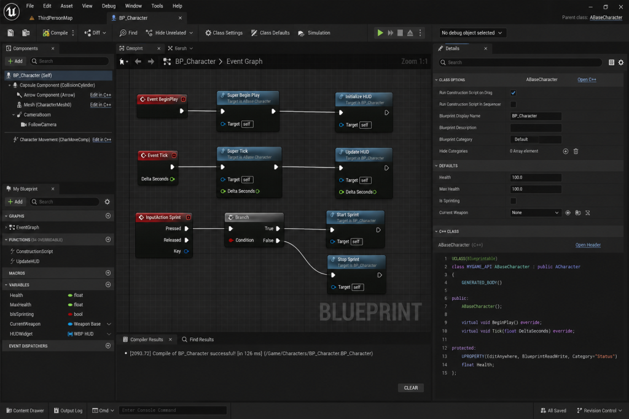Click the Stop simulation button
This screenshot has height=419, width=629.
point(400,33)
